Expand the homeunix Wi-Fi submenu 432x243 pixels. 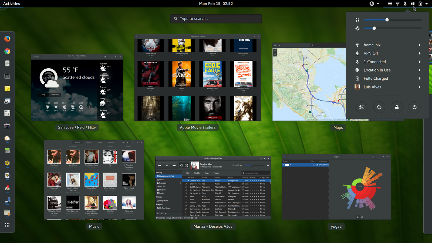click(x=419, y=45)
